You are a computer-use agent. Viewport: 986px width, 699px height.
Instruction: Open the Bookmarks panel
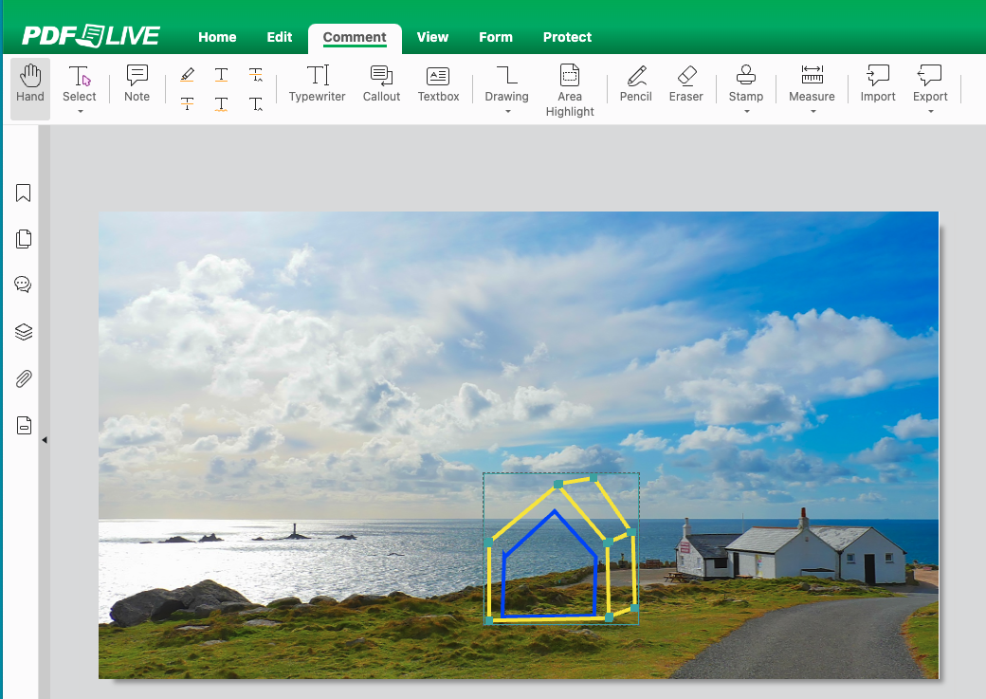[x=23, y=193]
